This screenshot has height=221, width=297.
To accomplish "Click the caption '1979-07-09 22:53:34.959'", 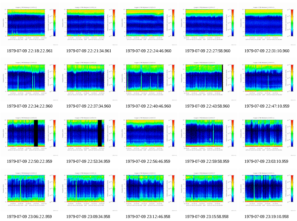I will tap(88, 161).
